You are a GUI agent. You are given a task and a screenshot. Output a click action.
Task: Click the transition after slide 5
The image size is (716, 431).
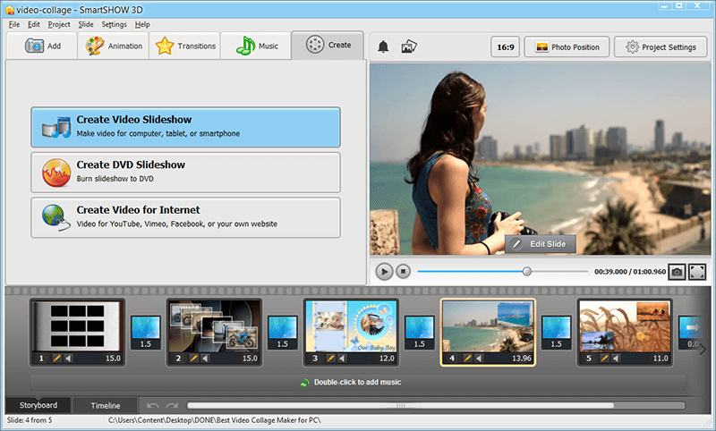(690, 333)
